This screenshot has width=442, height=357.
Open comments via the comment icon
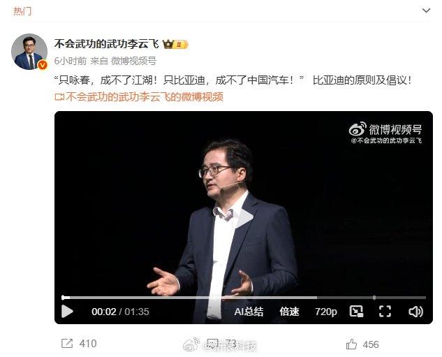pos(212,344)
